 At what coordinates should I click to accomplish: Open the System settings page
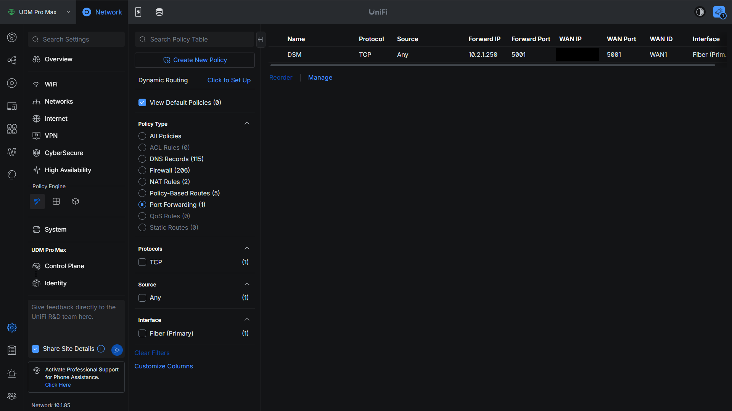pyautogui.click(x=76, y=229)
